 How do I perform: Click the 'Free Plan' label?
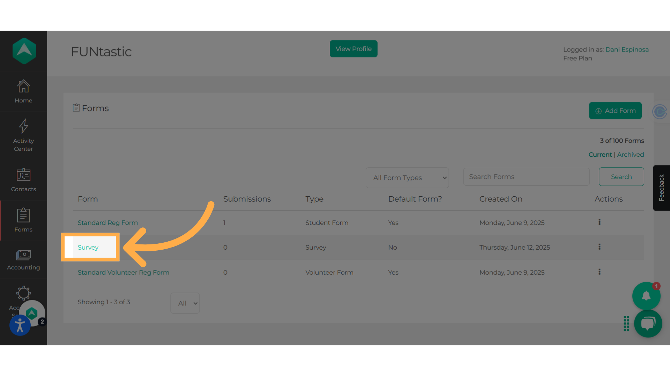point(578,58)
